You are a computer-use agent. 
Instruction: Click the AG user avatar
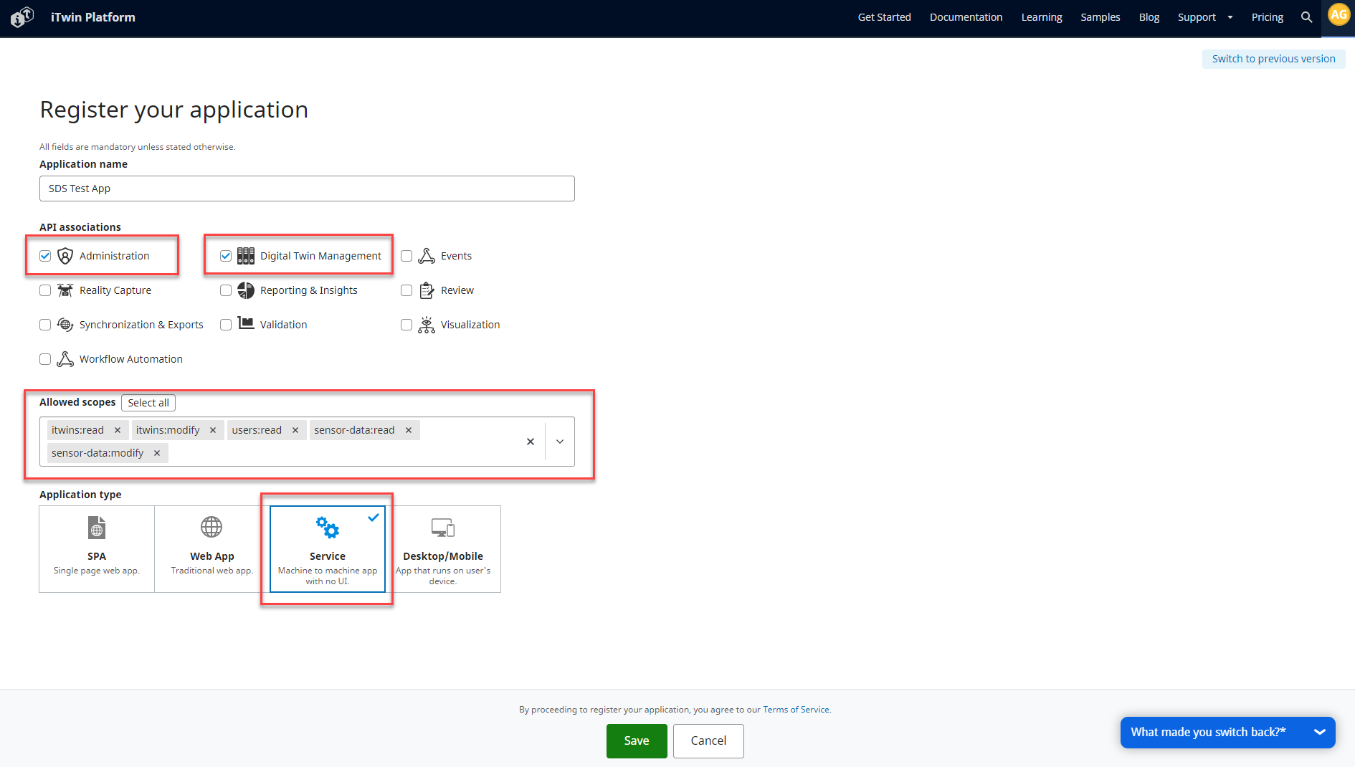[1338, 15]
